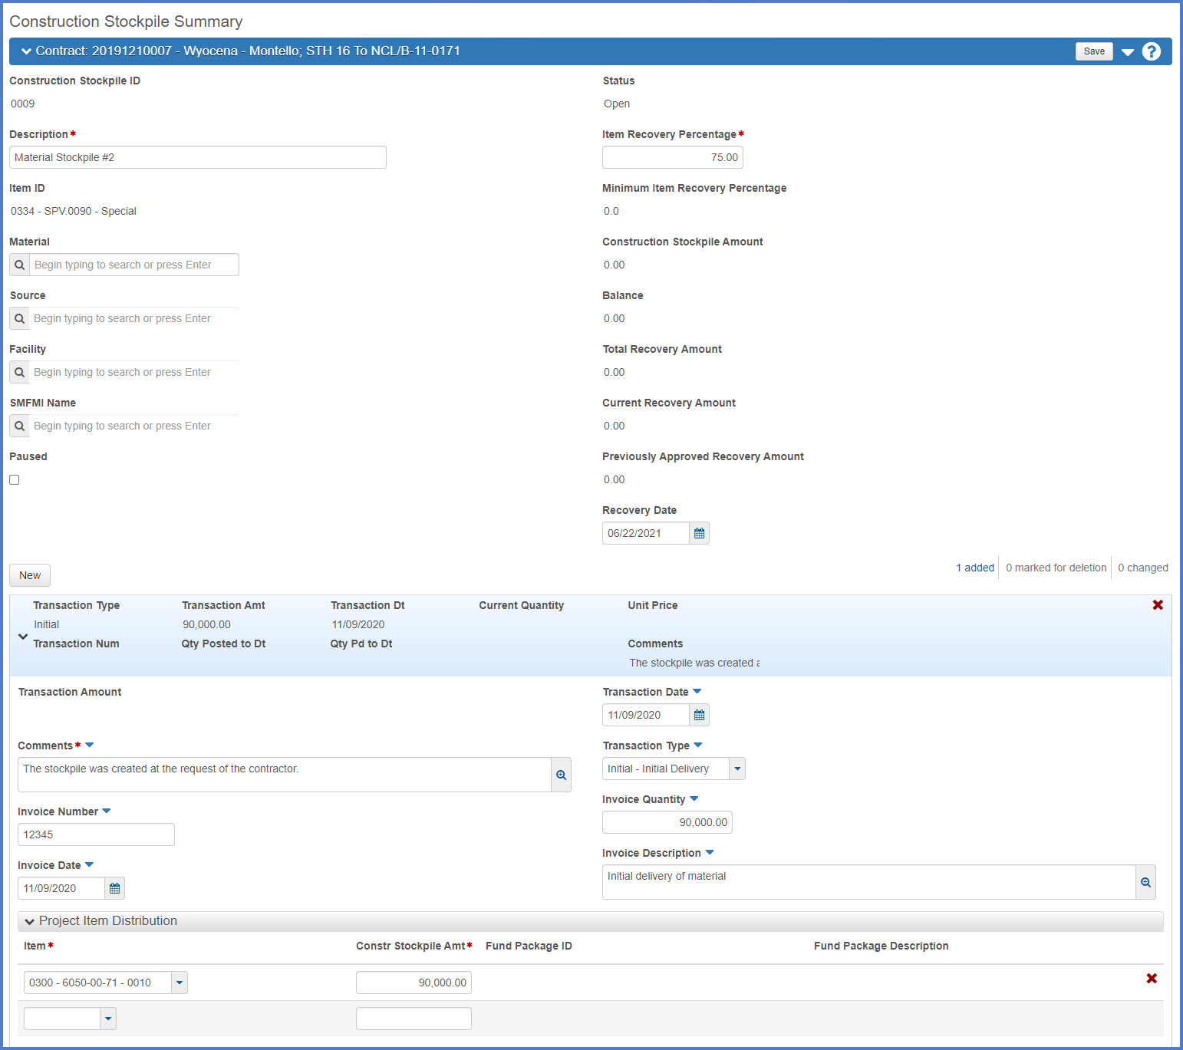Click the Item Recovery Percentage field
This screenshot has height=1050, width=1183.
(x=672, y=157)
